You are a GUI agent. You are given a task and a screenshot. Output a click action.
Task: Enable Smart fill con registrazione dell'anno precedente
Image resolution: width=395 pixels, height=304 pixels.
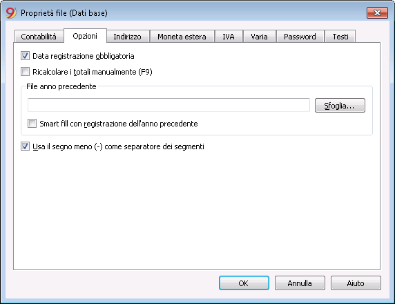click(32, 124)
